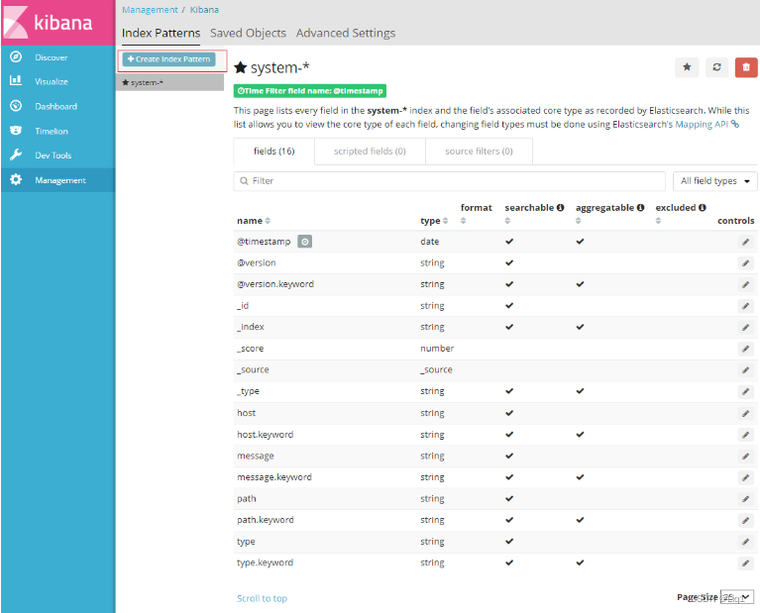This screenshot has height=613, width=760.
Task: Select the fields (16) tab
Action: (273, 152)
